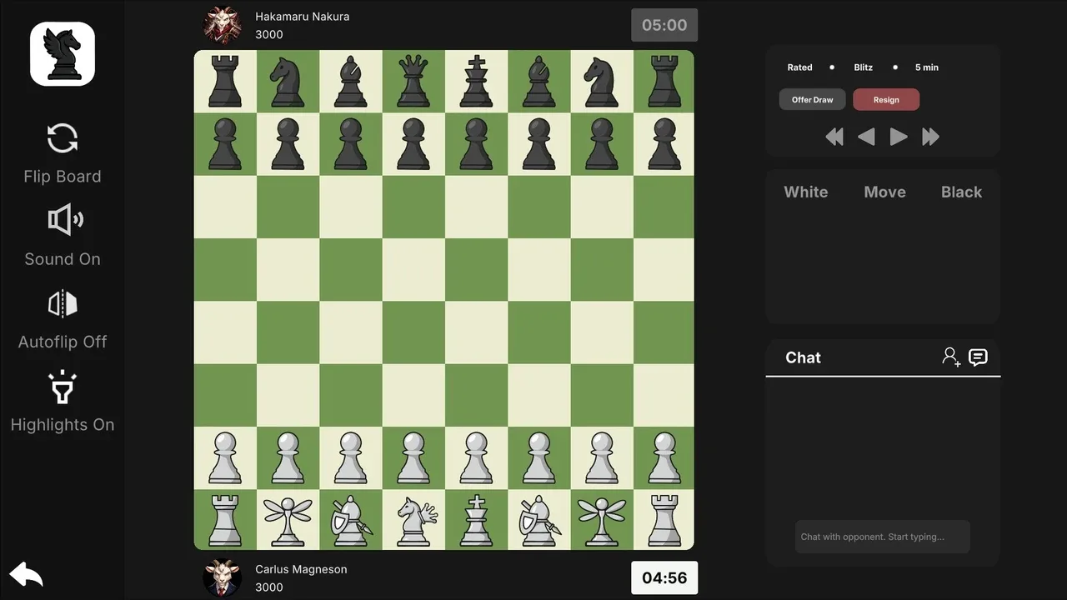
Task: Step forward one move
Action: [x=898, y=137]
